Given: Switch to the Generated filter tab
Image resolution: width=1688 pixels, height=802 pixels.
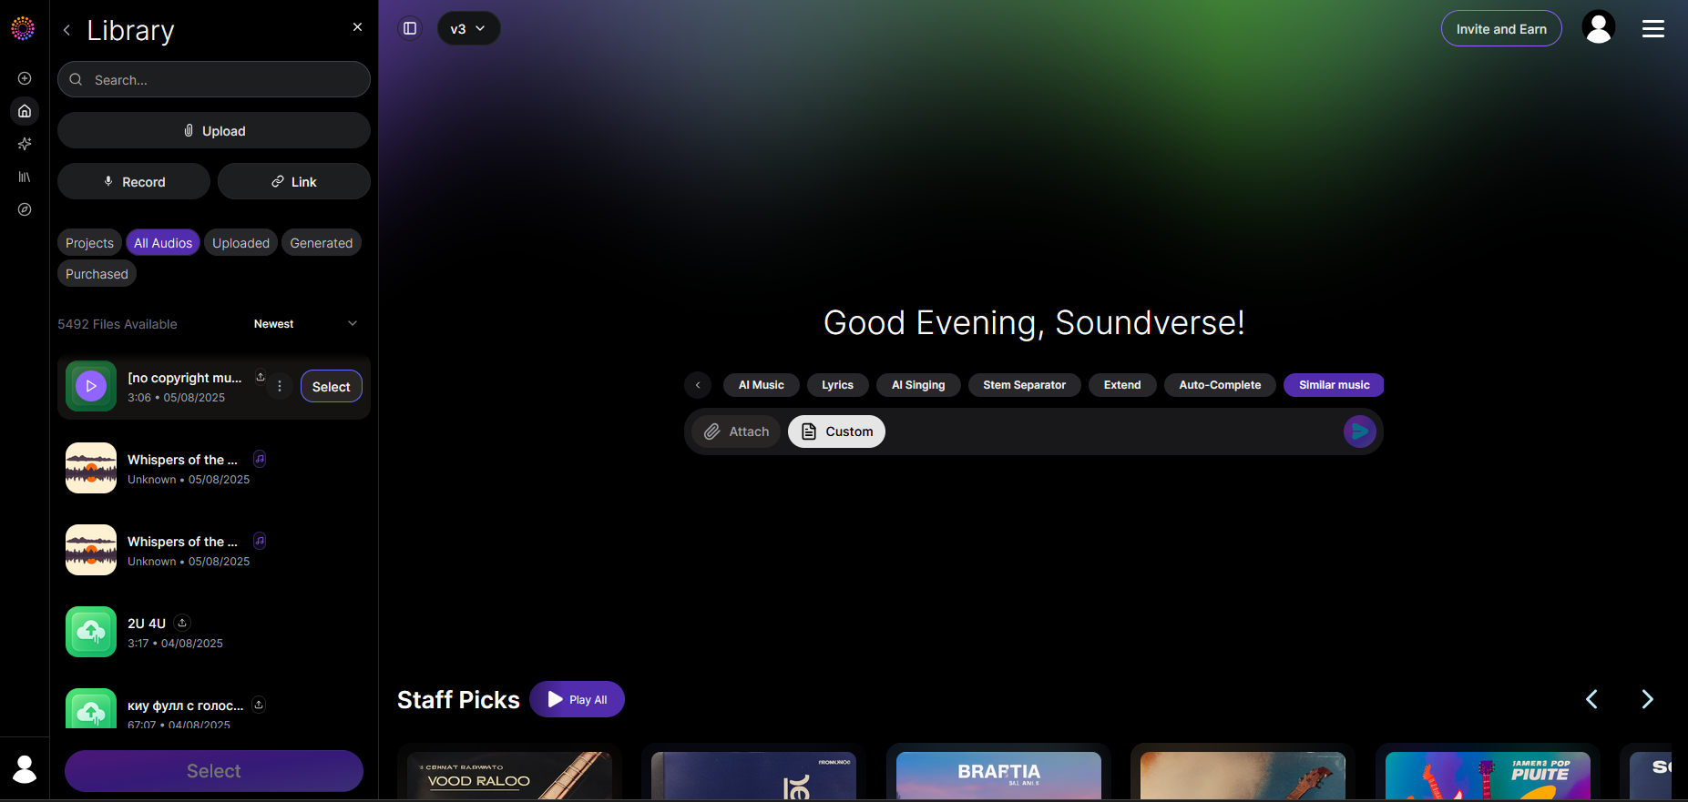Looking at the screenshot, I should 322,242.
